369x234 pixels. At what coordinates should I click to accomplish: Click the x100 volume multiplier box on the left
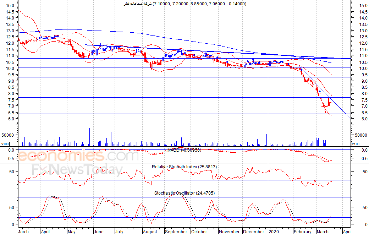pos(5,144)
